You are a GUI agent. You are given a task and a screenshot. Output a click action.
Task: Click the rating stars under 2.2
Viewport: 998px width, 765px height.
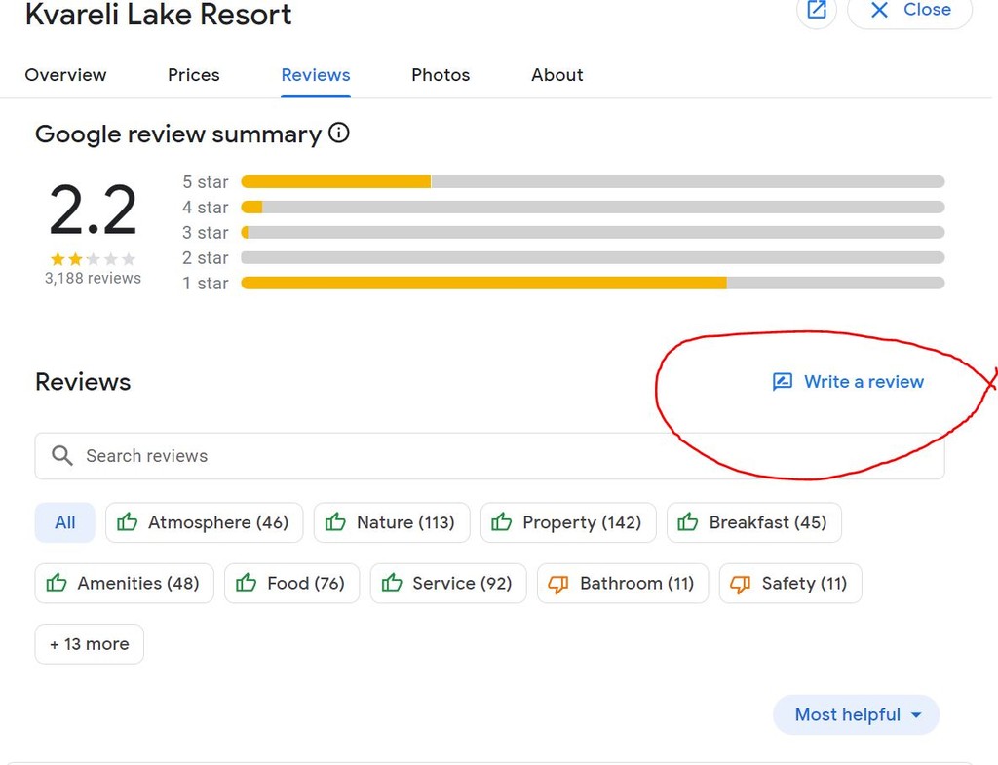pos(93,259)
